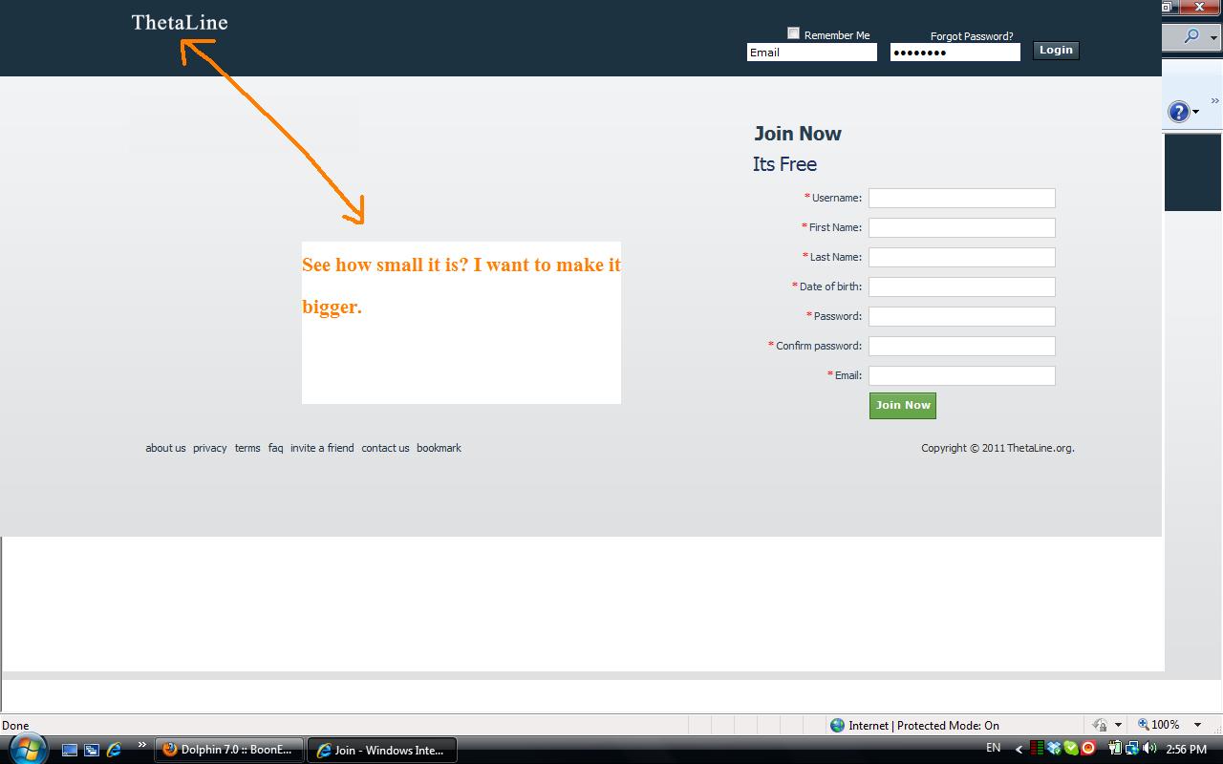The image size is (1223, 764).
Task: Click into the signup Email field
Action: (962, 375)
